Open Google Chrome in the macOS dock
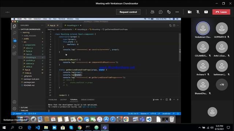Viewport: 234px width, 131px height. point(126,119)
